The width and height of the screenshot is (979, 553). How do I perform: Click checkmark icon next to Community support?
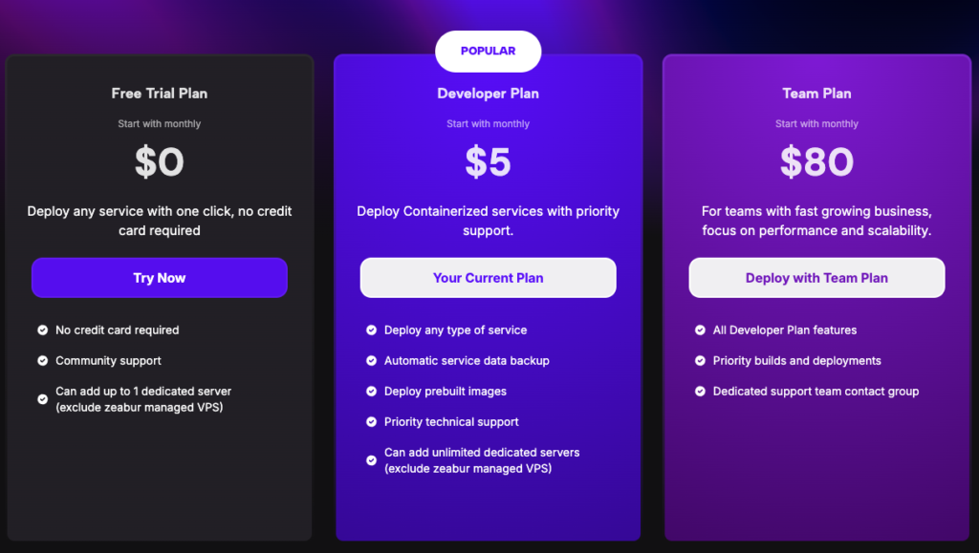[43, 361]
